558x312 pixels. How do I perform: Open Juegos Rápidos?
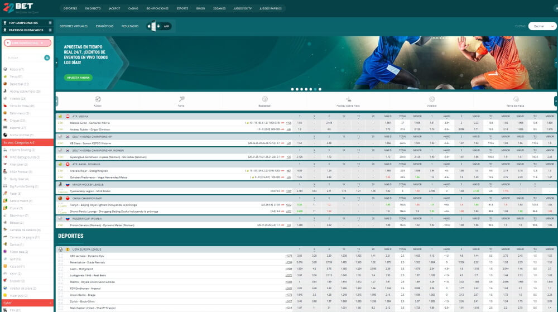click(x=271, y=8)
